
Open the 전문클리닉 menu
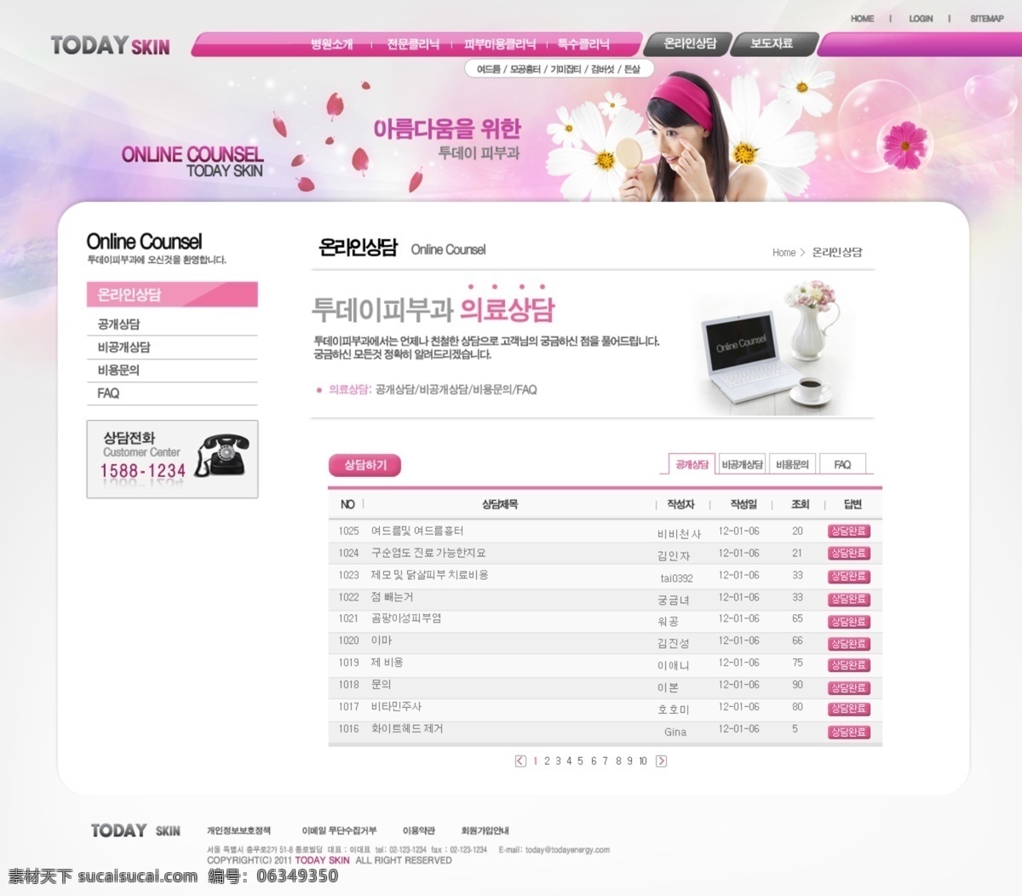pos(413,44)
